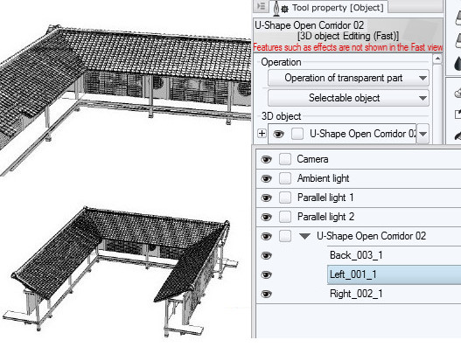The height and width of the screenshot is (347, 461).
Task: Toggle Back_003_1 eye icon
Action: coord(266,255)
